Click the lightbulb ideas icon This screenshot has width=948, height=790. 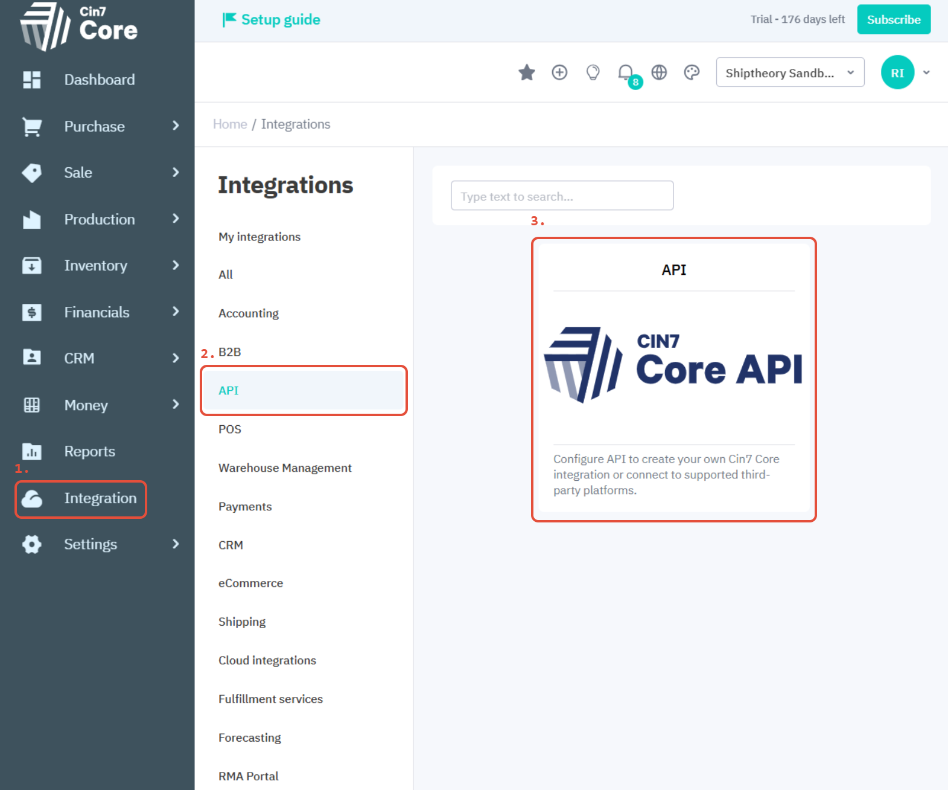coord(593,72)
